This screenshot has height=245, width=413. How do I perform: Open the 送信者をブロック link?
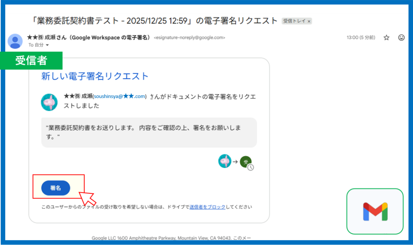[x=207, y=207]
